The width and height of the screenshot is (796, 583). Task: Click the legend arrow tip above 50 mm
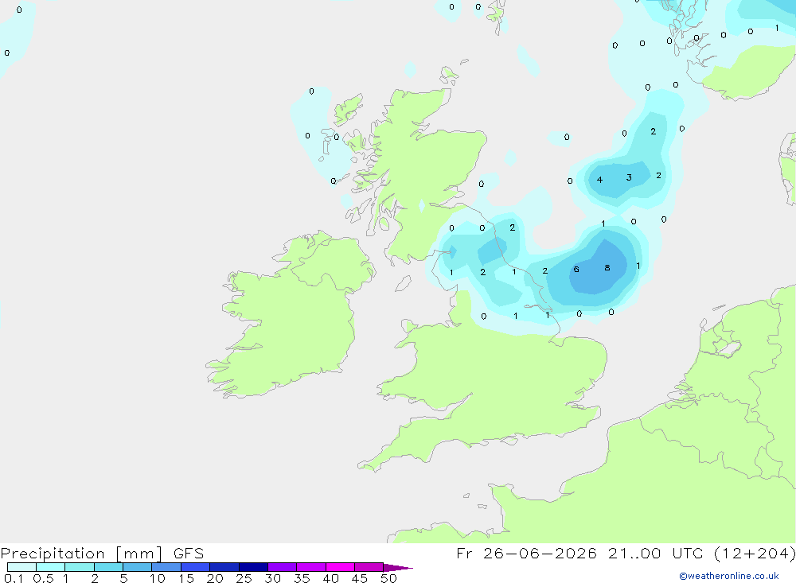click(x=398, y=568)
